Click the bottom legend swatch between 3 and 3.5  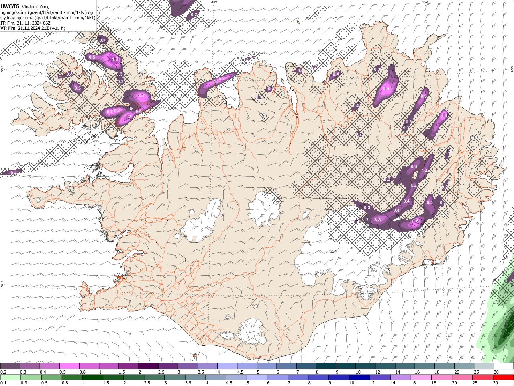(x=174, y=377)
